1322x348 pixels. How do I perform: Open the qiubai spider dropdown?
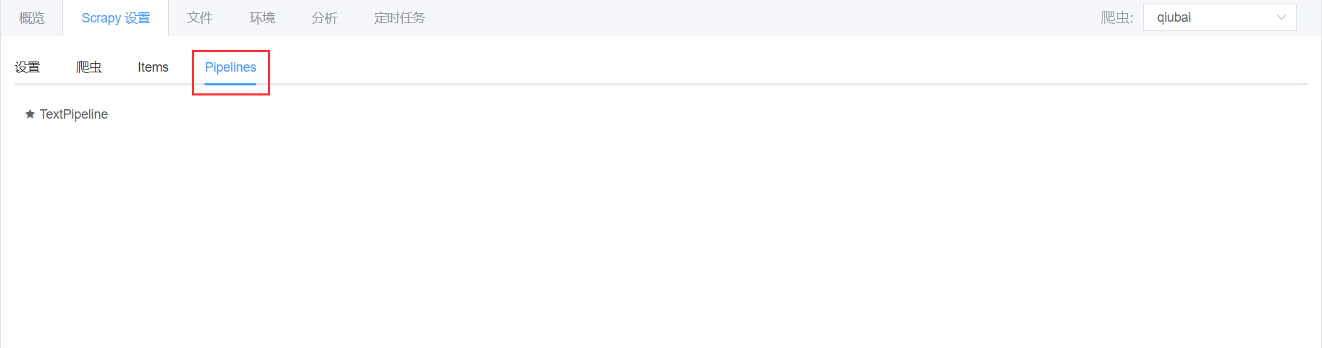click(x=1219, y=17)
